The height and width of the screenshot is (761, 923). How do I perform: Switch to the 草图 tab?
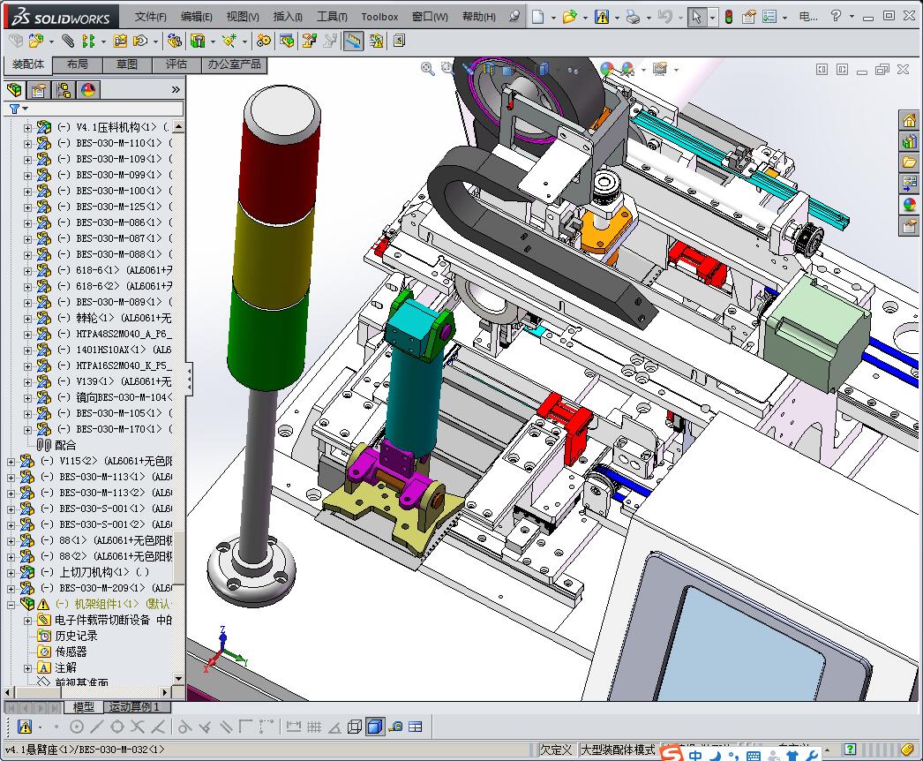point(126,64)
